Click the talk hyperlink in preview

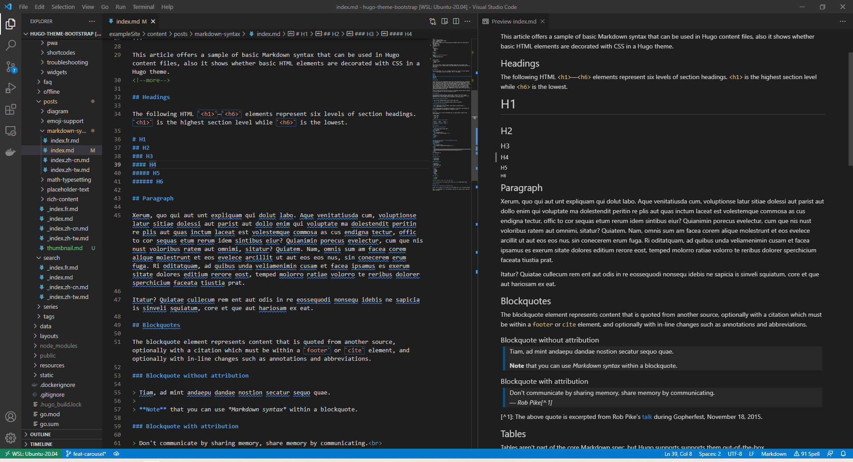(x=646, y=417)
